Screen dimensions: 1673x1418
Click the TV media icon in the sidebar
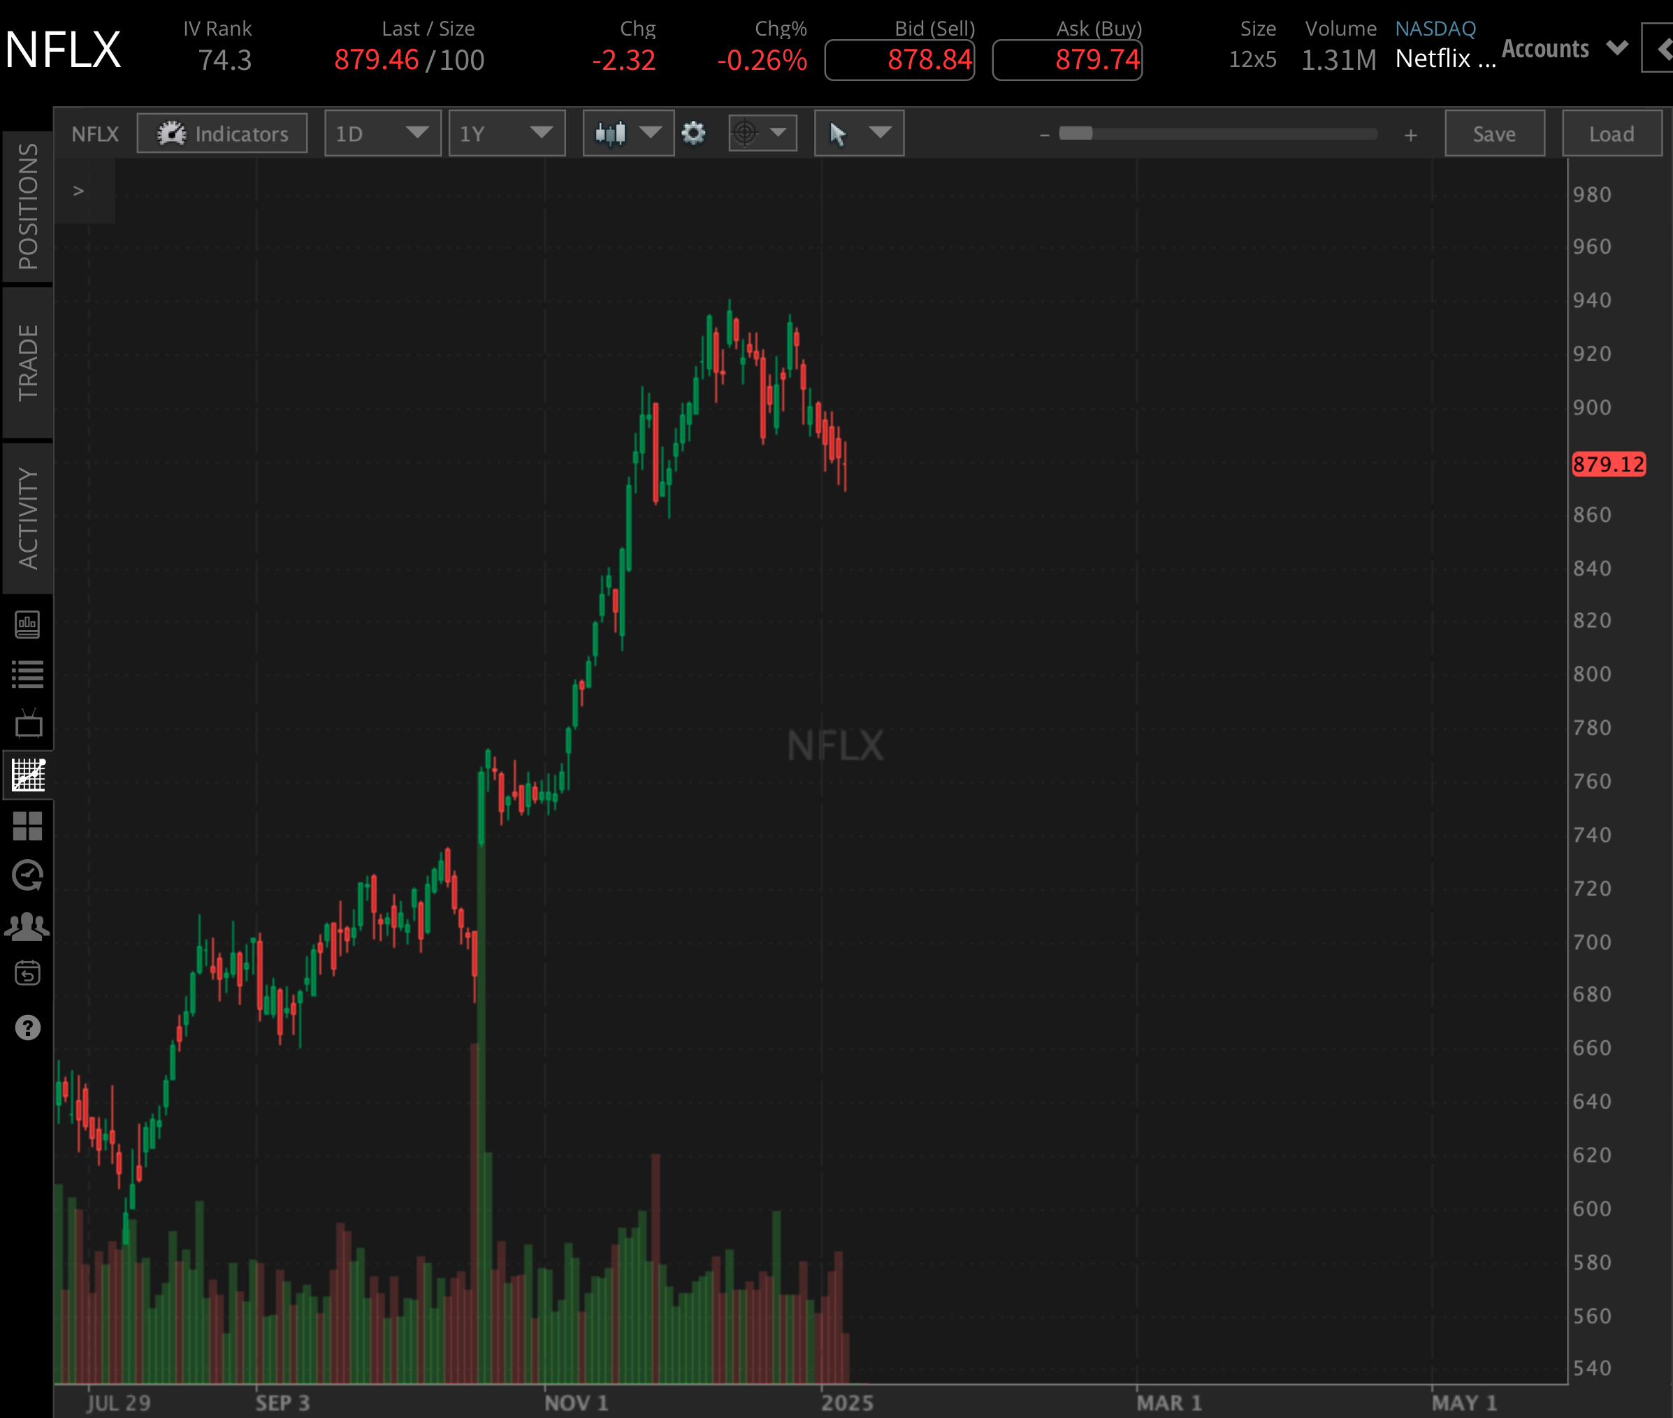(28, 723)
